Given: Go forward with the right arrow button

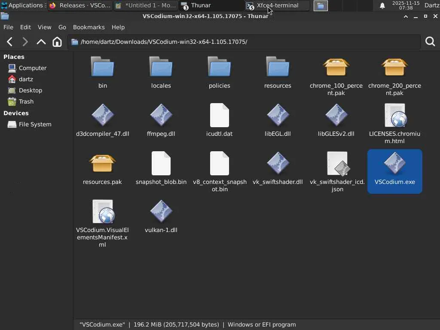Looking at the screenshot, I should click(x=25, y=42).
